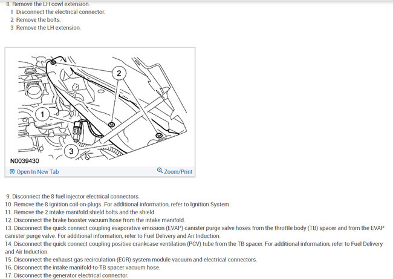This screenshot has width=393, height=279.
Task: Click step 10 about ignition coil-on-plugs
Action: [117, 205]
